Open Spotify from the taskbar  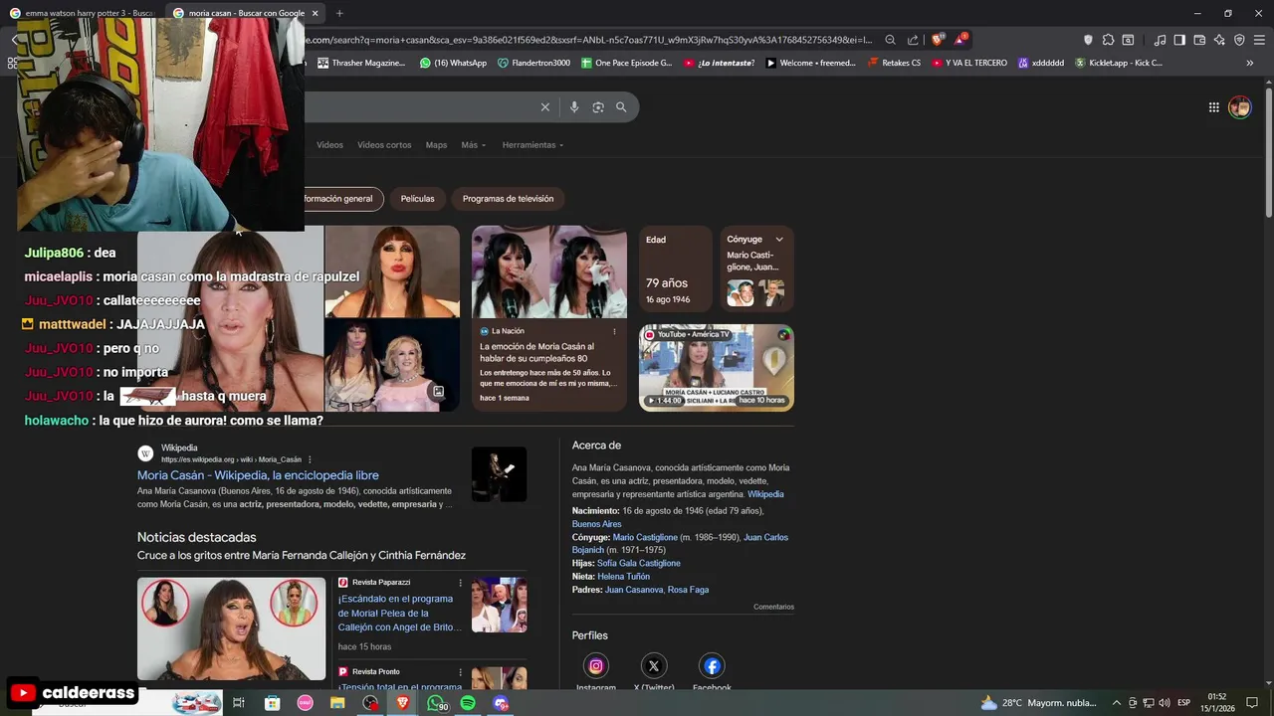pos(468,703)
